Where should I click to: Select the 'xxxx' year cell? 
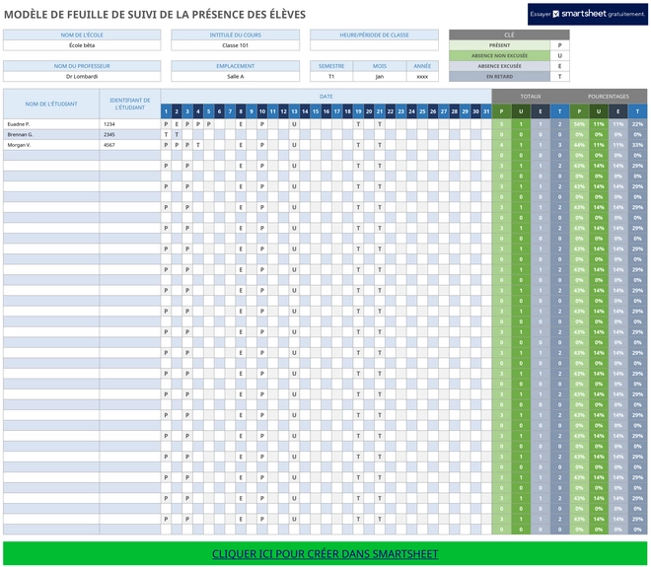pyautogui.click(x=422, y=76)
